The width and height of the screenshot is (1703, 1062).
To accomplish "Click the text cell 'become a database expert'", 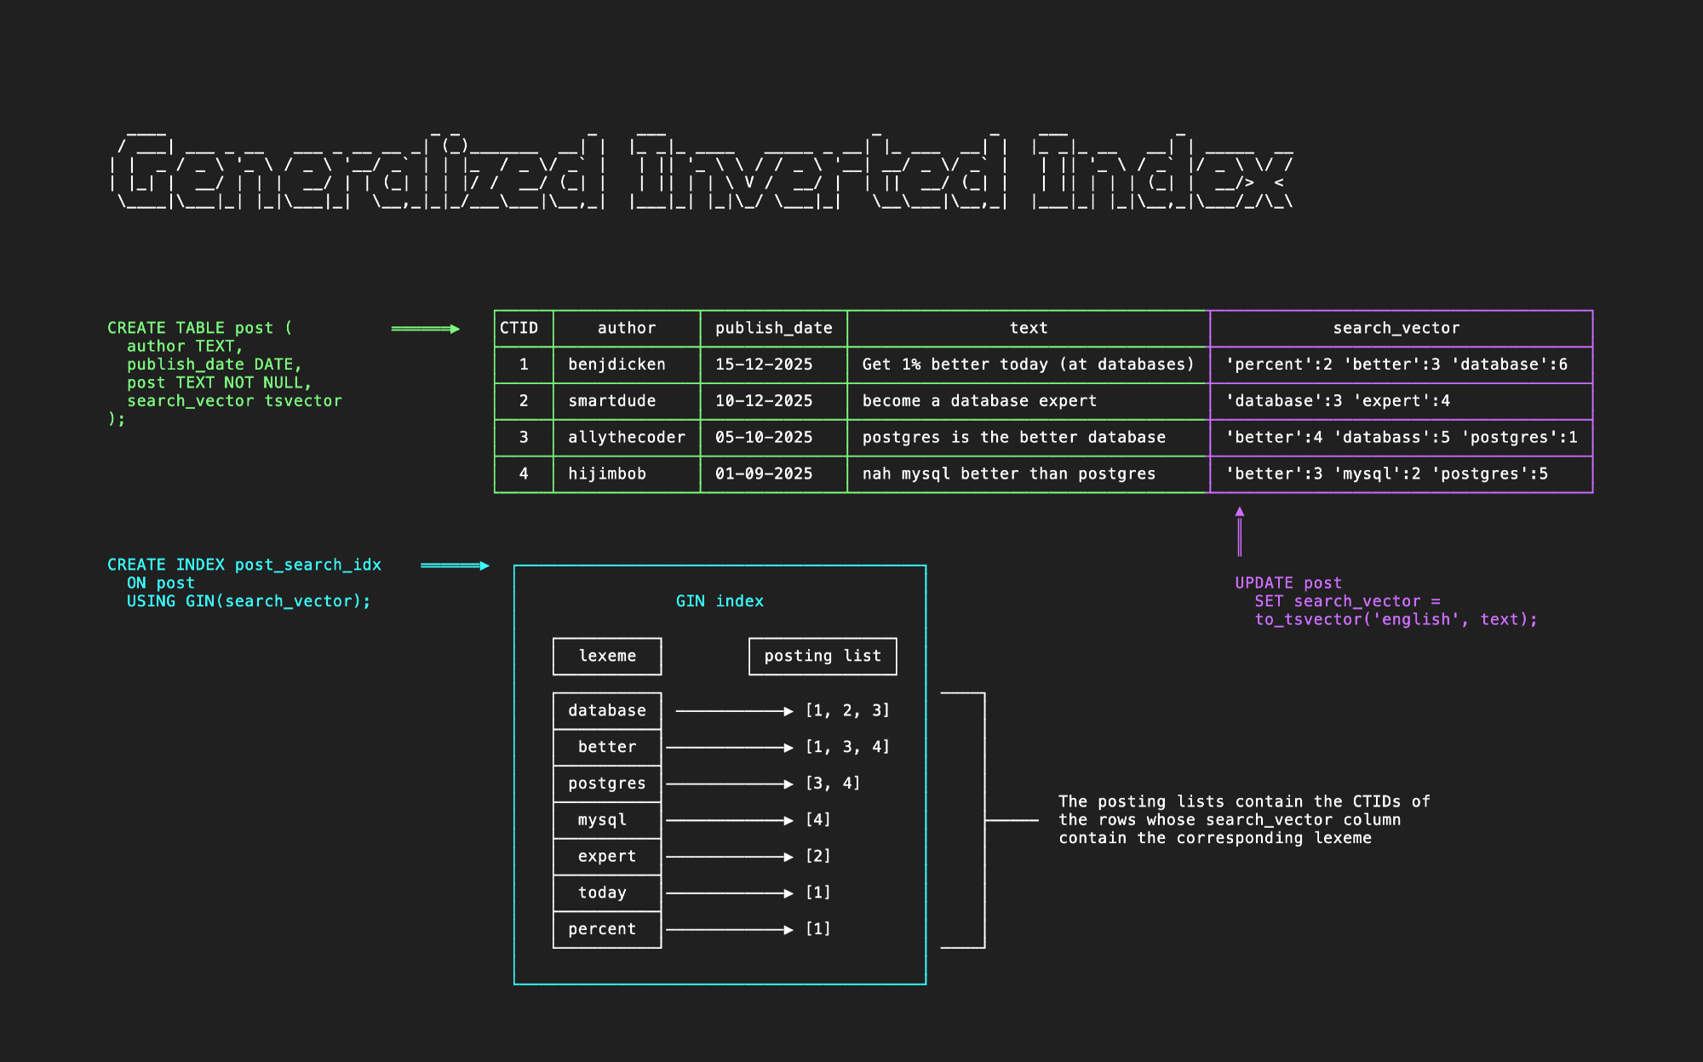I will click(x=979, y=401).
